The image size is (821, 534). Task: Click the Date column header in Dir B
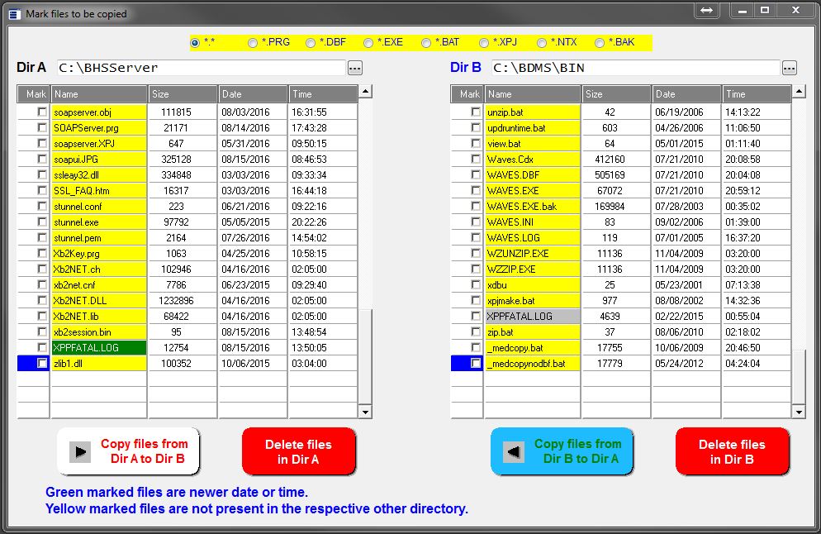[686, 94]
